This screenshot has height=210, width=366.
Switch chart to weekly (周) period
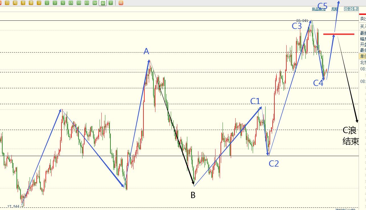(x=15, y=3)
